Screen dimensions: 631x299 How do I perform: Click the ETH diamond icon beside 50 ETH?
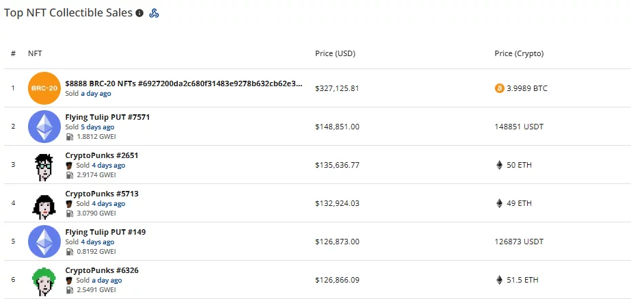pyautogui.click(x=500, y=165)
